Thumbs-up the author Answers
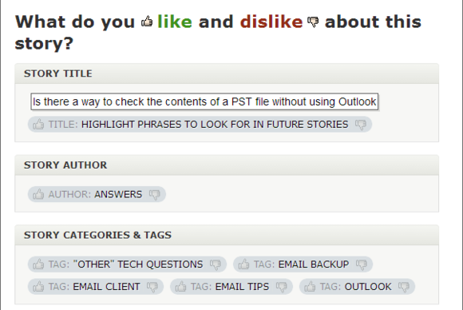Screen dimensions: 463x310 (x=38, y=194)
